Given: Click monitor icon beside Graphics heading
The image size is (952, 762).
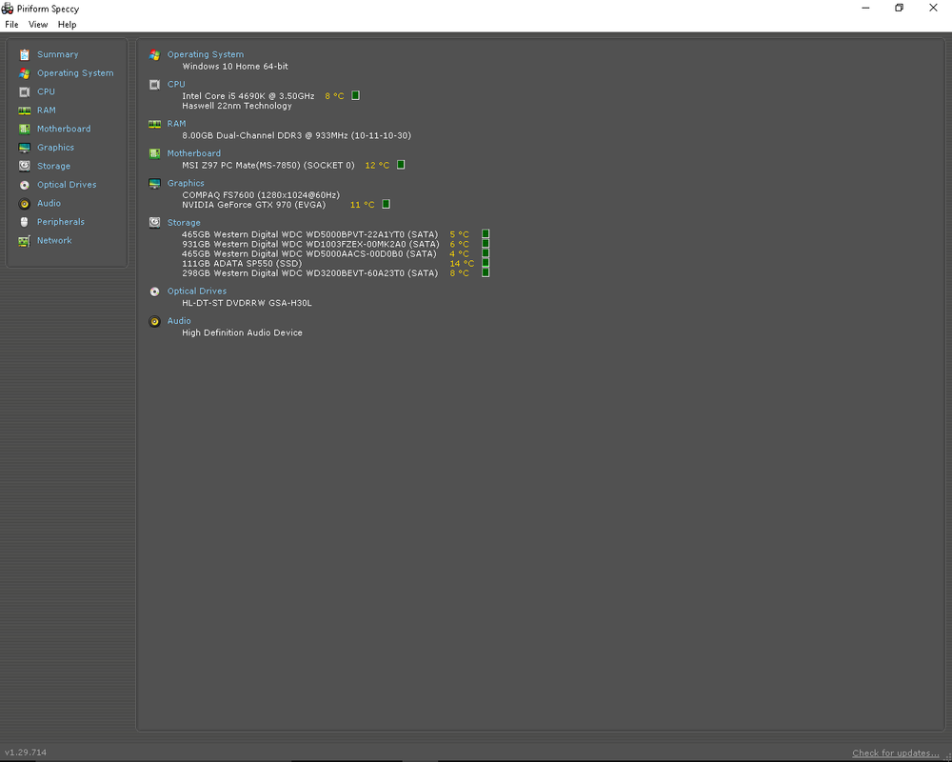Looking at the screenshot, I should pyautogui.click(x=155, y=184).
